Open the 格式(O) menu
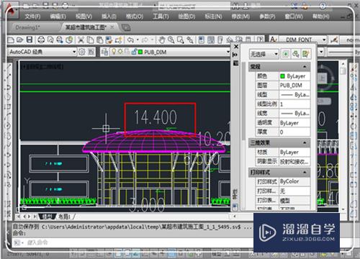The width and height of the screenshot is (360, 259). (135, 17)
